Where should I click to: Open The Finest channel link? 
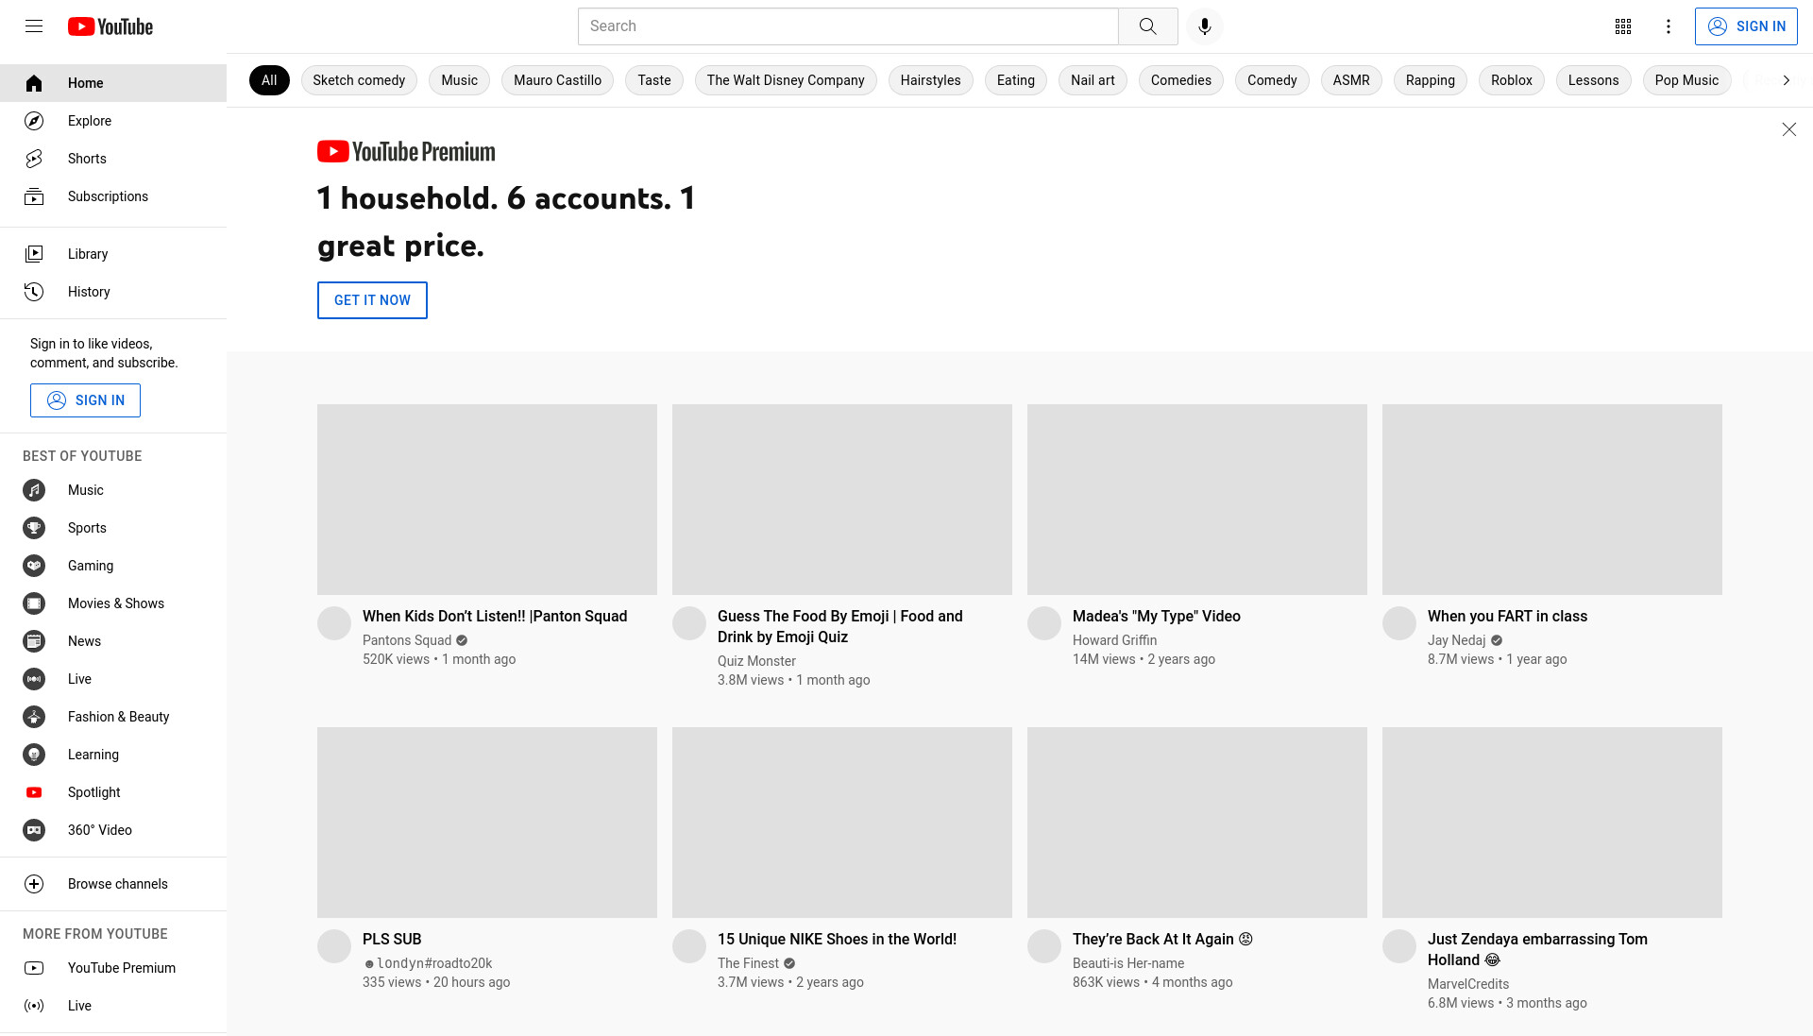click(748, 963)
